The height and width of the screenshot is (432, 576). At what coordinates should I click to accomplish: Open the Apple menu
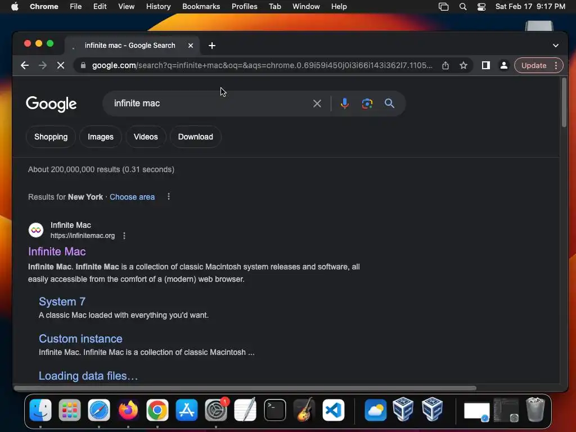pyautogui.click(x=15, y=7)
